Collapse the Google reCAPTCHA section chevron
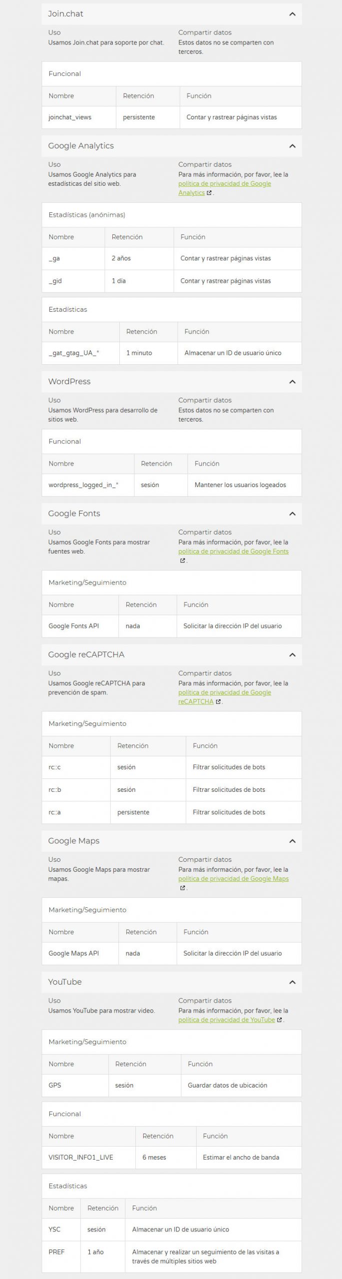342x1279 pixels. pos(293,655)
